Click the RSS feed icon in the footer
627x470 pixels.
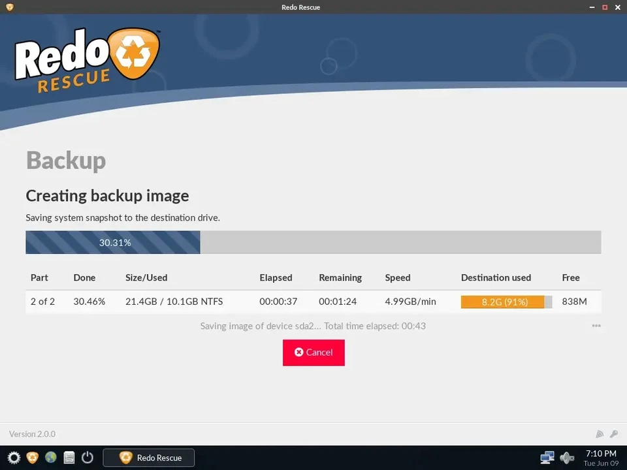600,433
